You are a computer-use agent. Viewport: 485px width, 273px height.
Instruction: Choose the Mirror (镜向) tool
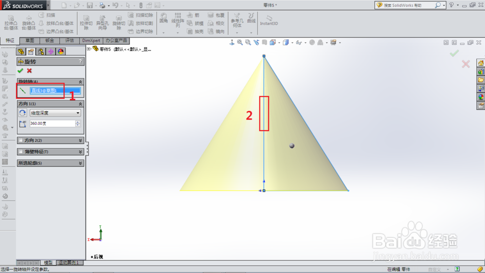(x=216, y=31)
